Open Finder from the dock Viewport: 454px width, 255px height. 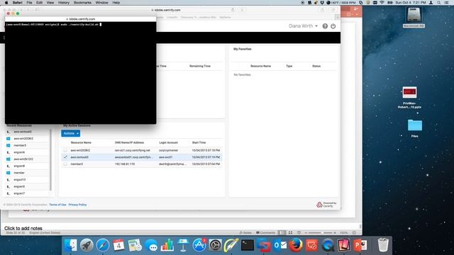[71, 245]
